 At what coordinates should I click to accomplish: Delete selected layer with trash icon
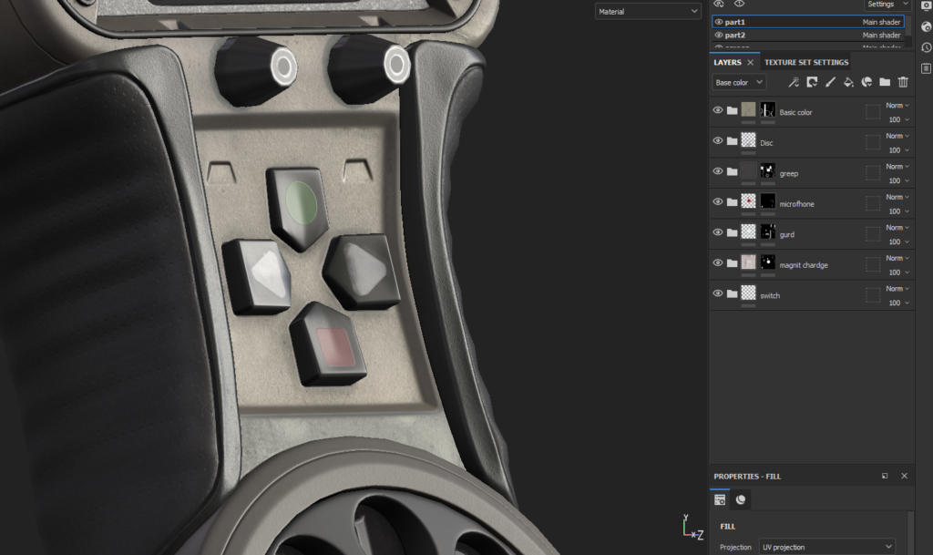click(902, 82)
